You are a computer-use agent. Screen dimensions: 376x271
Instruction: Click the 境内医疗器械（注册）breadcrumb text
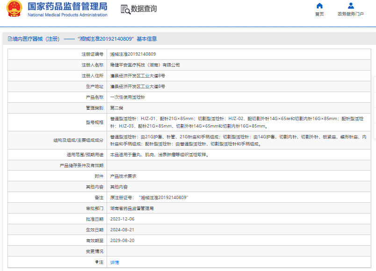click(x=36, y=39)
